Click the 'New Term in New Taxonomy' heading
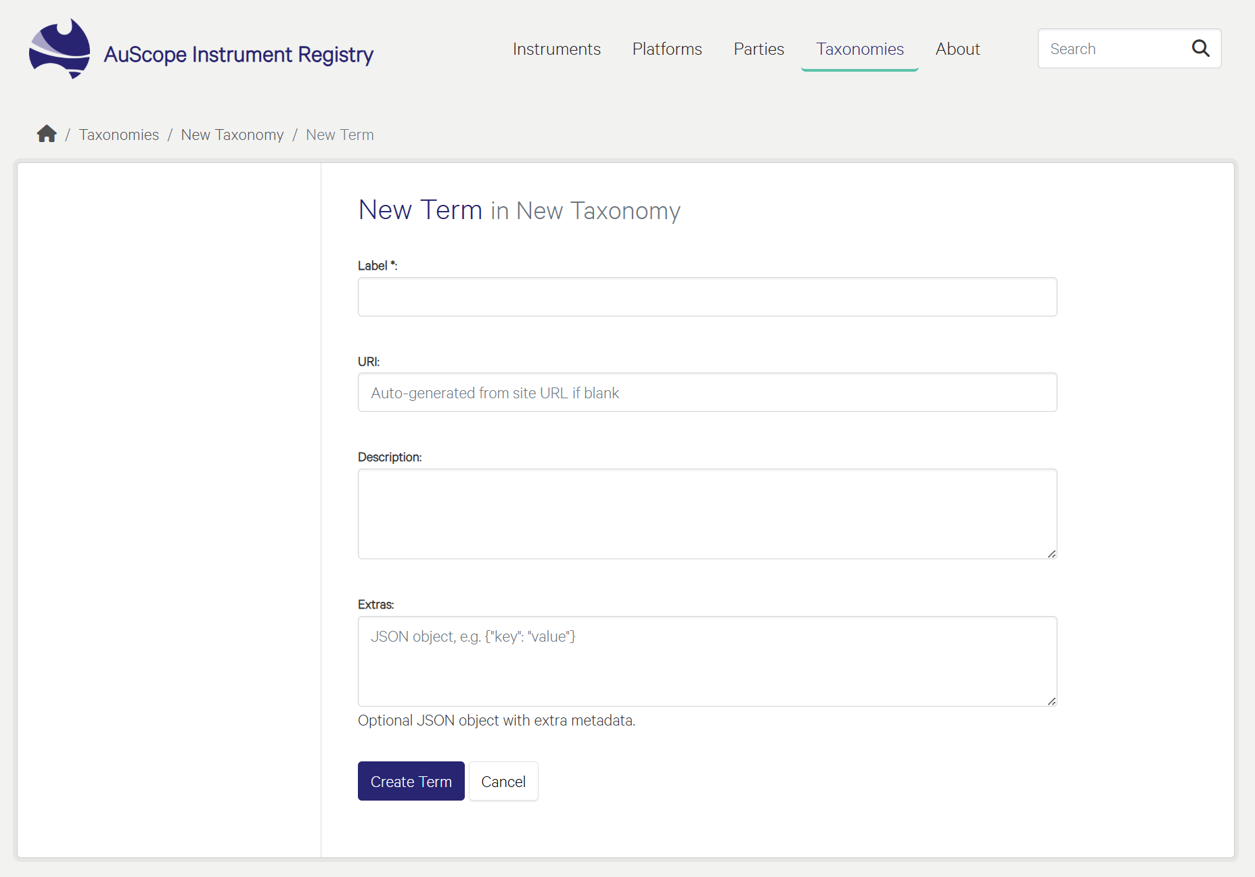This screenshot has width=1255, height=877. [519, 210]
